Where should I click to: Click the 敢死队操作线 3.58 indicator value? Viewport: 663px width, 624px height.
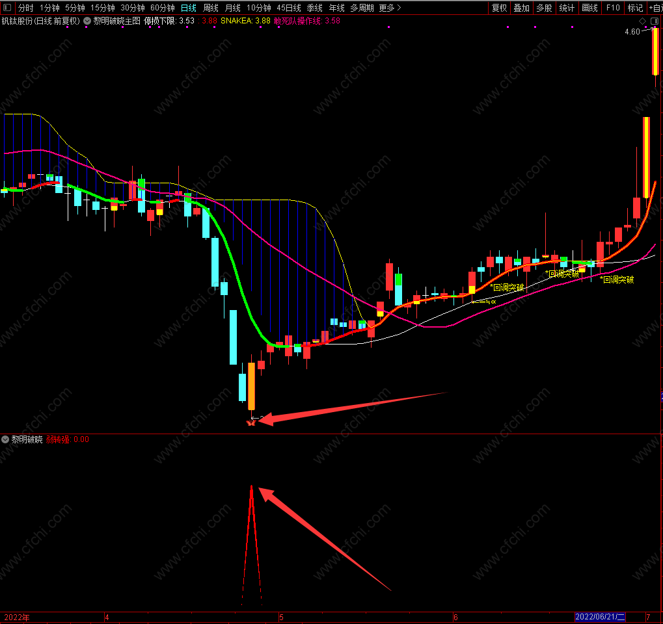pos(307,21)
